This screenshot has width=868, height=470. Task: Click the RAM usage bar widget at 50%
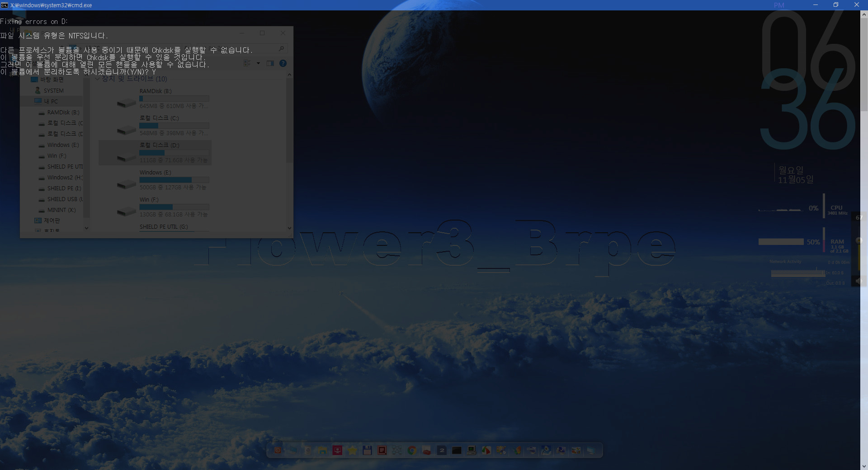(x=781, y=242)
